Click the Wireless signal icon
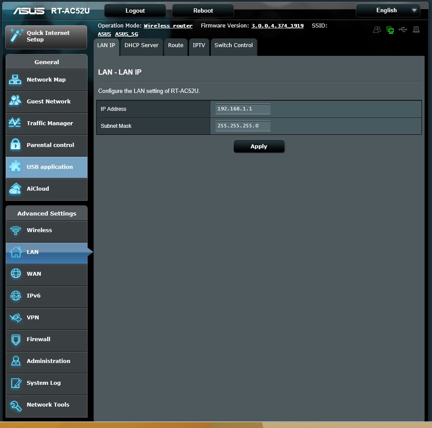This screenshot has height=428, width=432. click(15, 230)
